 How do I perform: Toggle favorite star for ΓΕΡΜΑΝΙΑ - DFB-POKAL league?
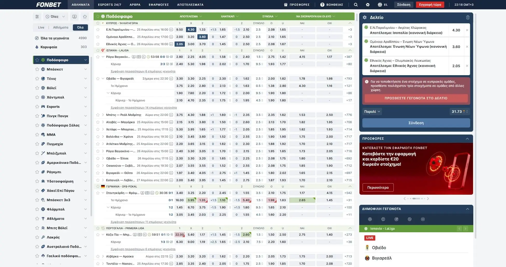[98, 186]
